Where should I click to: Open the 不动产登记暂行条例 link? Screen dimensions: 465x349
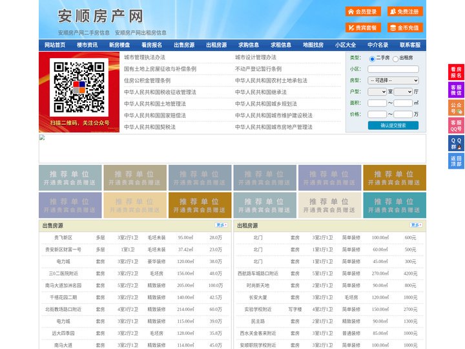click(x=258, y=69)
